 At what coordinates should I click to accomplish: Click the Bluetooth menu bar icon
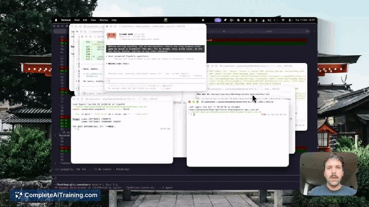[x=256, y=20]
